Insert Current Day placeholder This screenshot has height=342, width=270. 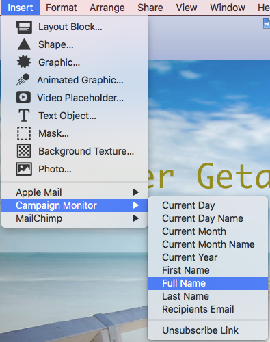(208, 205)
